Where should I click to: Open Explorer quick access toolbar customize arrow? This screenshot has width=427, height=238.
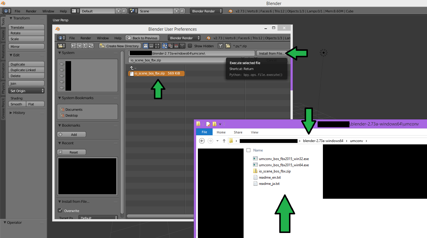220,124
